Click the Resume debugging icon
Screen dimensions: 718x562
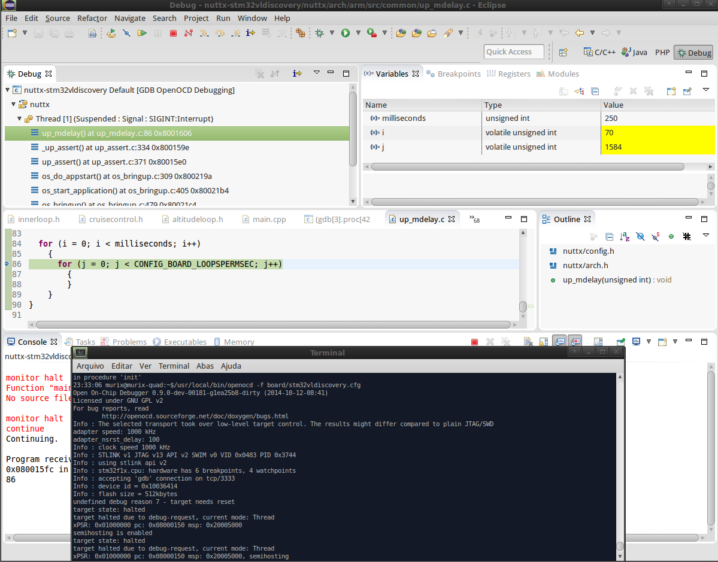[x=142, y=33]
